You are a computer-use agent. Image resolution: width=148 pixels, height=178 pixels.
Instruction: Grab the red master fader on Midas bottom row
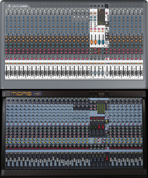tap(107, 158)
